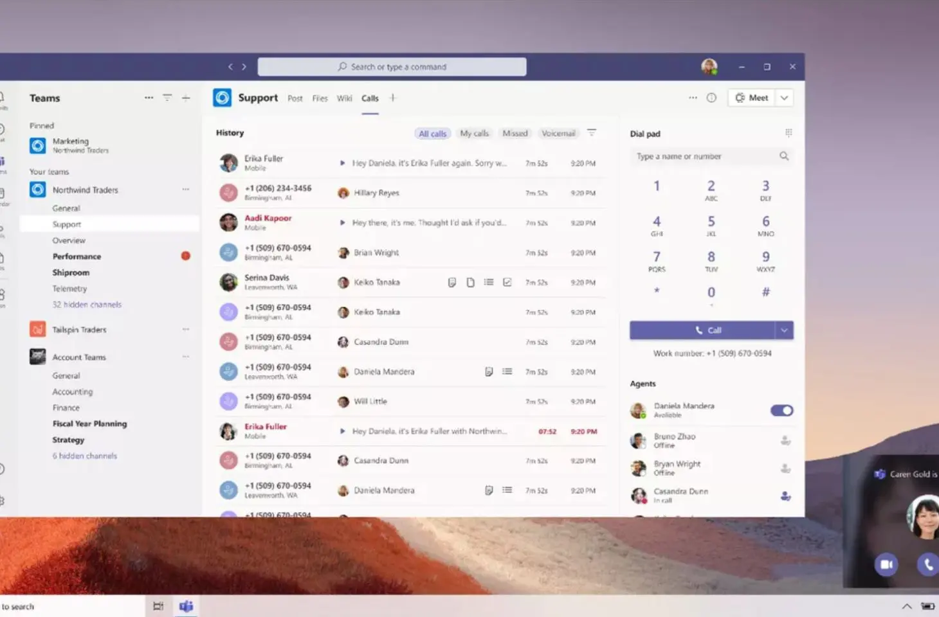Screen dimensions: 939x617
Task: Click dial pad pound key
Action: pos(765,292)
